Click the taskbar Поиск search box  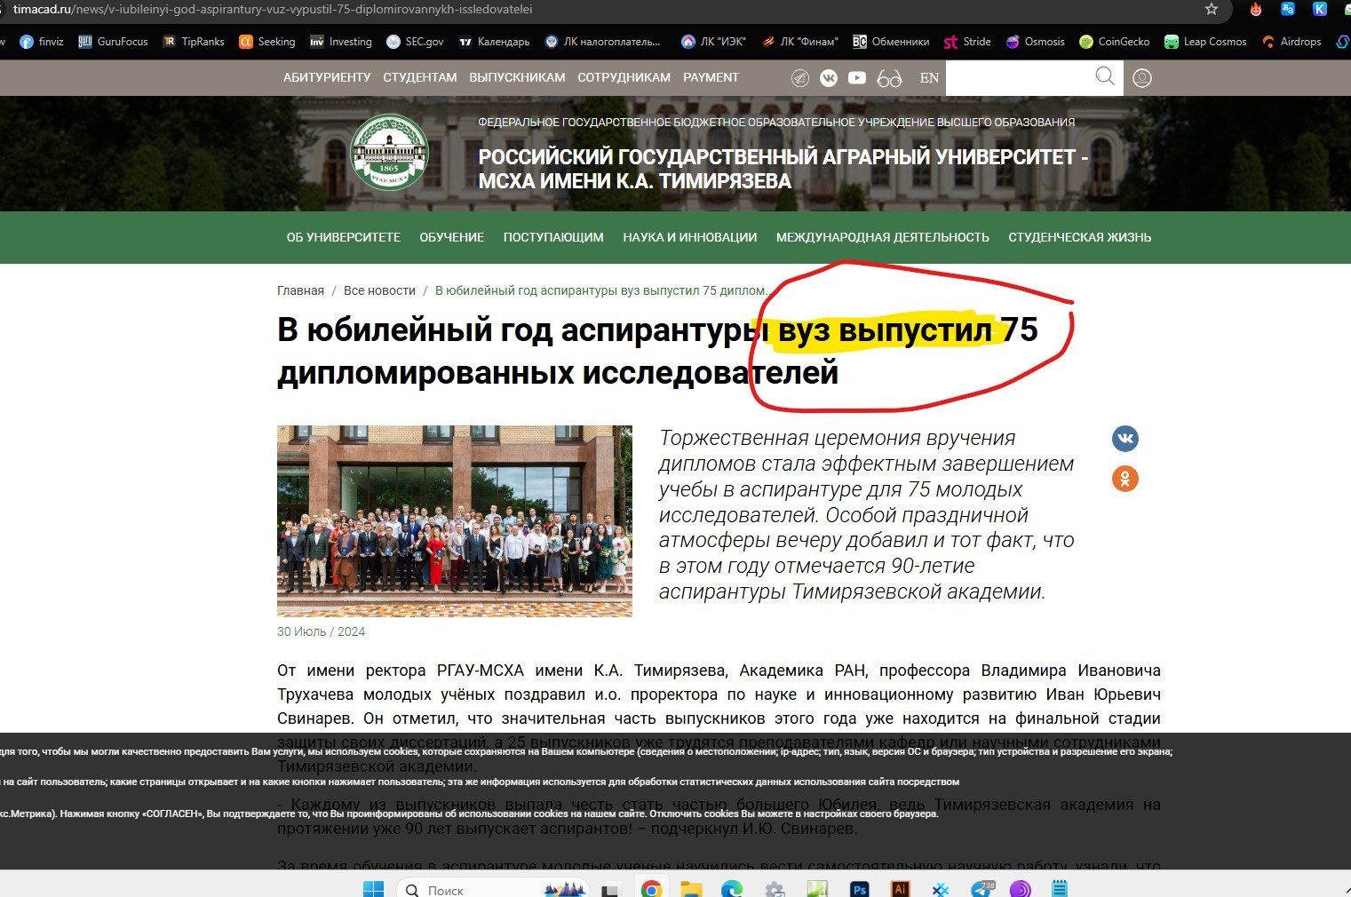coord(495,889)
